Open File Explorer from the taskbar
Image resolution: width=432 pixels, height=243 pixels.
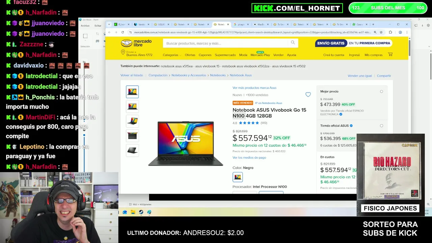(133, 212)
